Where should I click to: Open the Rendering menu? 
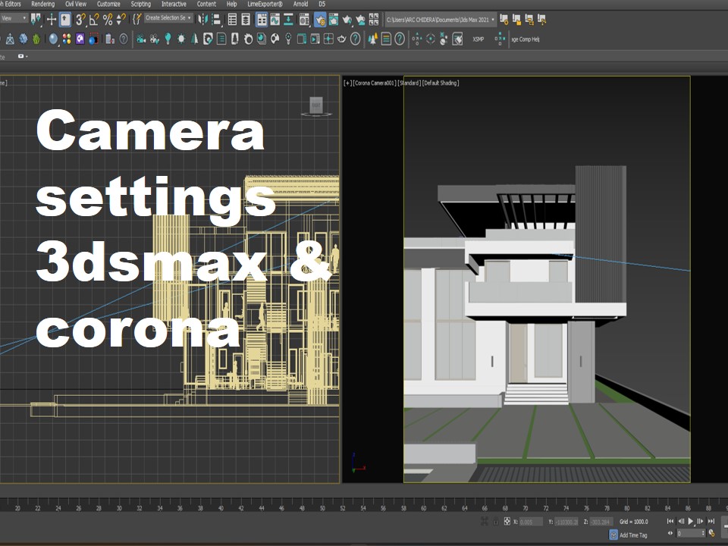coord(42,4)
